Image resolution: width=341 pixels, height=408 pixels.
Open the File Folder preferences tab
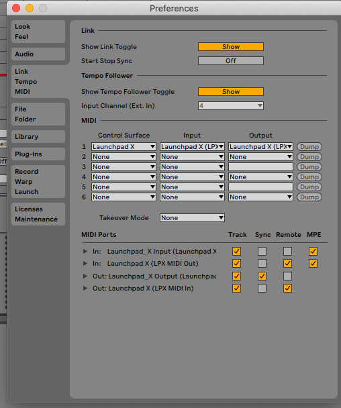(x=38, y=114)
